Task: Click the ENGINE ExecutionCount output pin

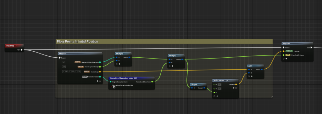Action: (x=100, y=77)
